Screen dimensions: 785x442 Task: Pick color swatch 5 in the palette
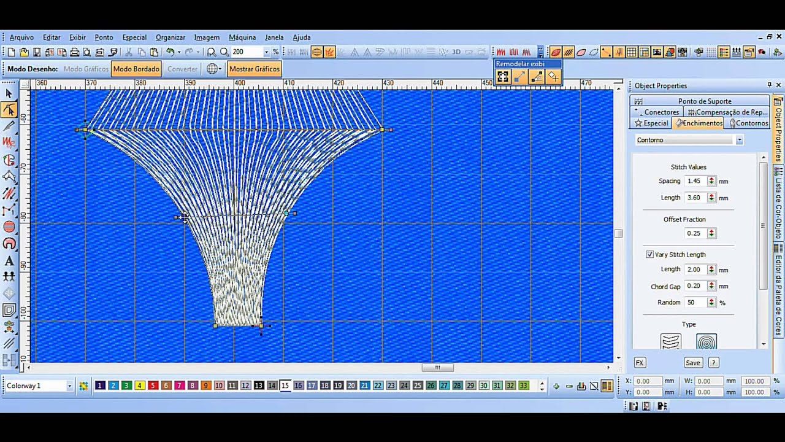coord(153,386)
